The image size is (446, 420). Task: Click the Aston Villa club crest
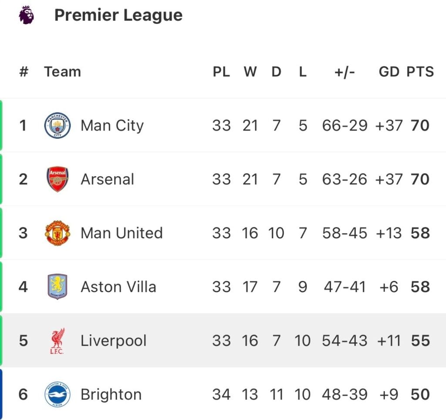click(x=57, y=287)
